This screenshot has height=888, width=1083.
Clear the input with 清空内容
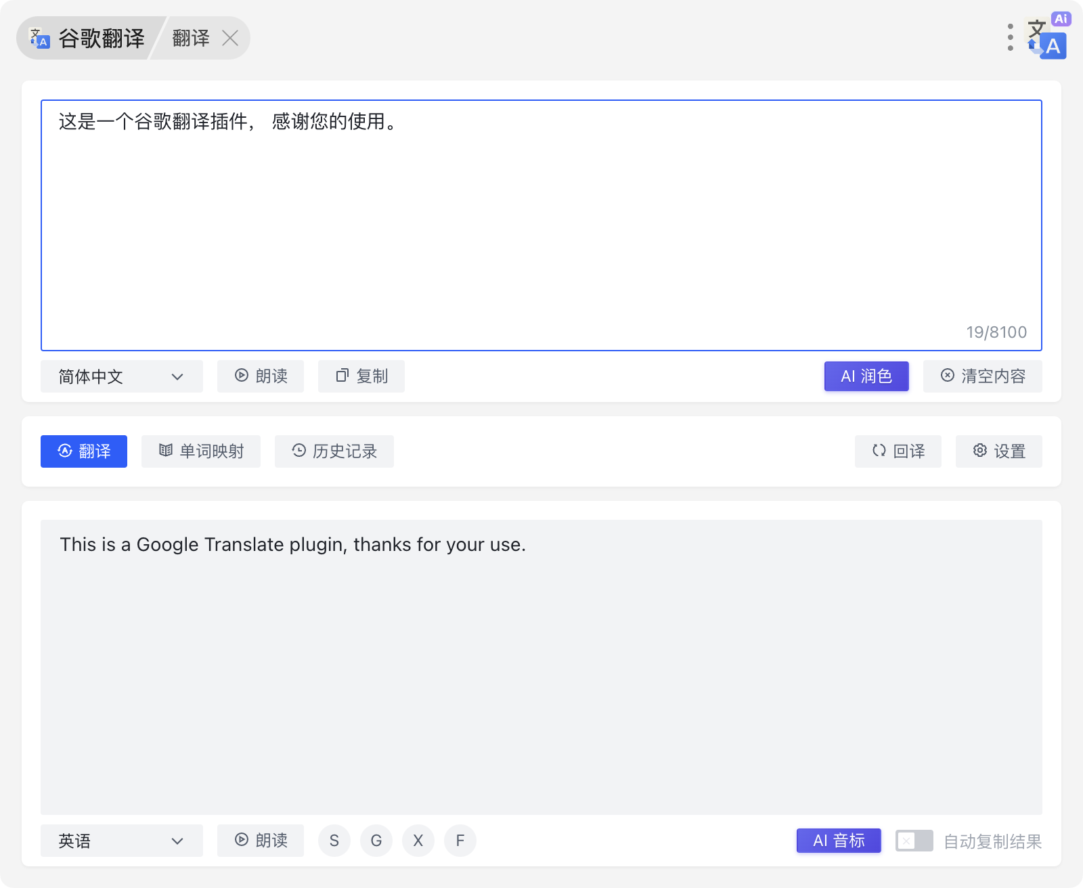(982, 376)
